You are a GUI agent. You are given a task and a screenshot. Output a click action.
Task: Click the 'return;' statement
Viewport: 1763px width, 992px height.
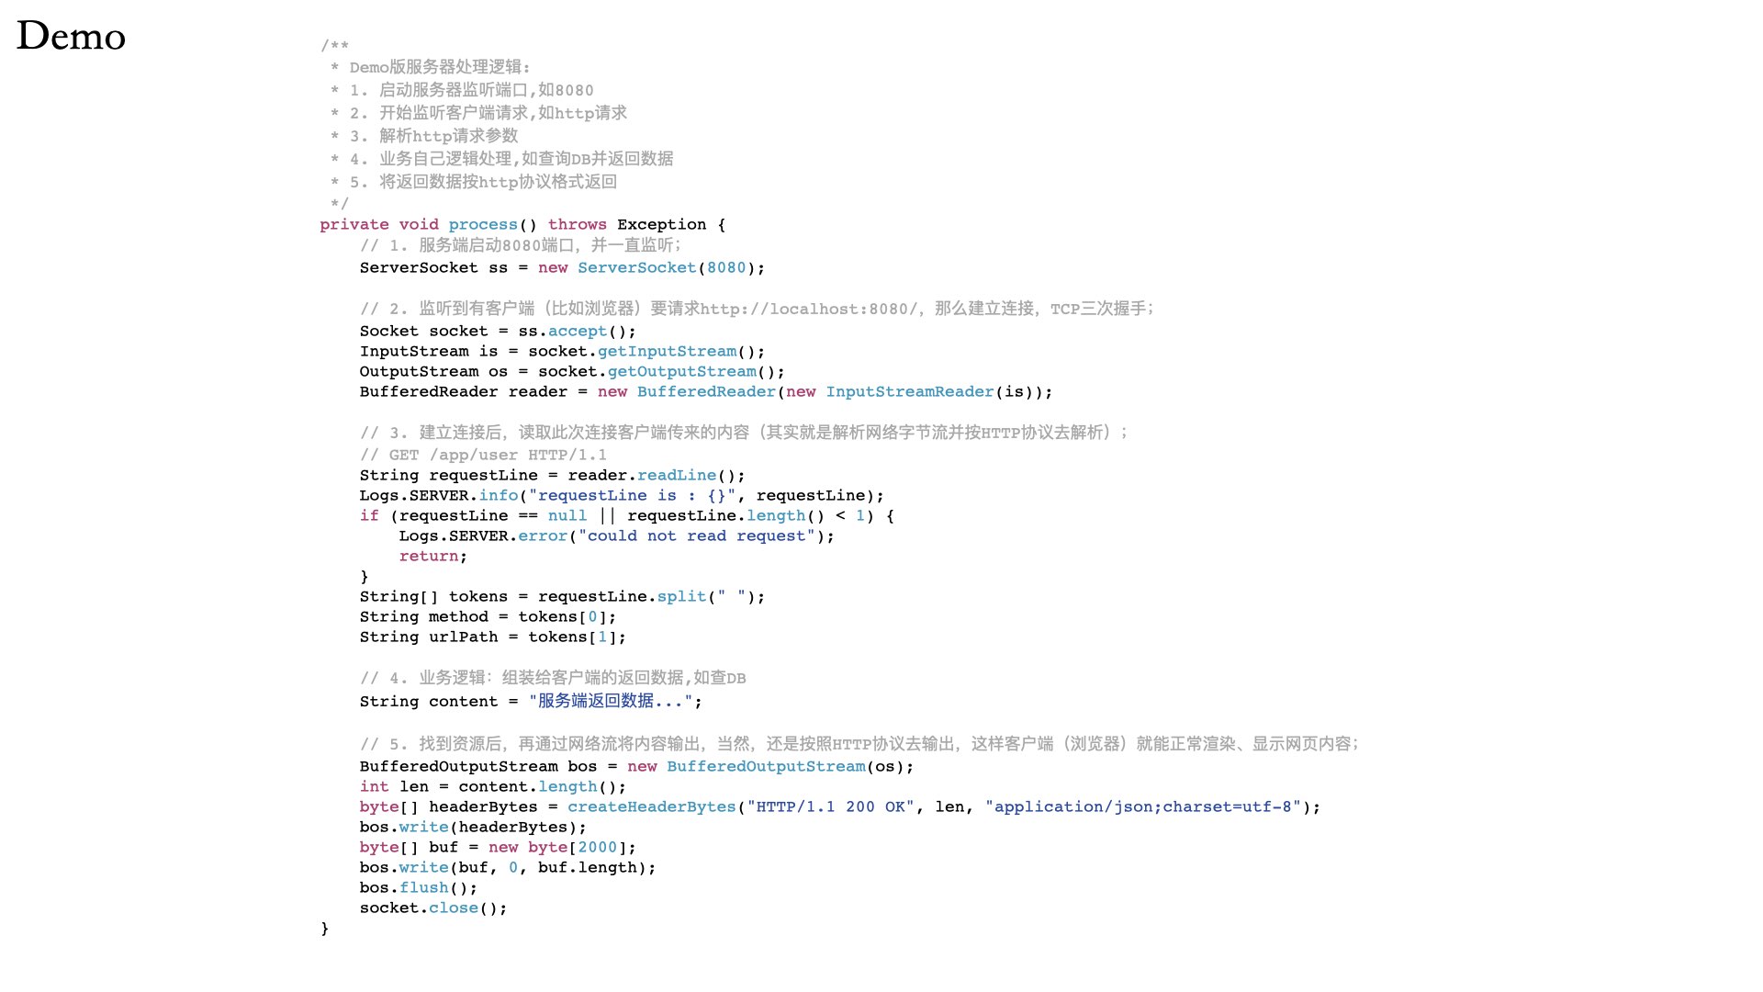[x=432, y=556]
